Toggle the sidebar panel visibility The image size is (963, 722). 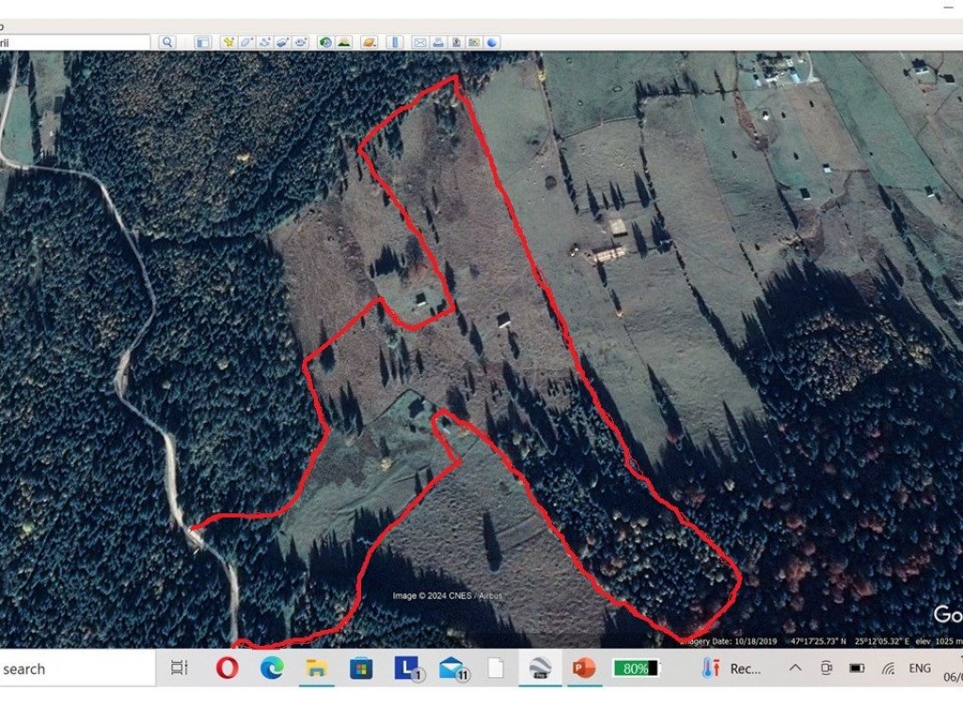[x=203, y=42]
